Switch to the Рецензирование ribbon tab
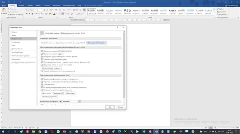The image size is (240, 134). tap(69, 6)
